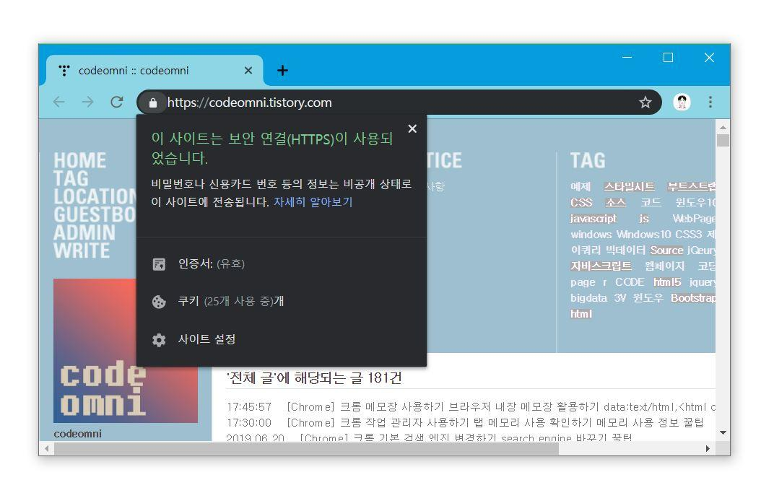Follow the 자세히 알아보기 link

tap(313, 202)
